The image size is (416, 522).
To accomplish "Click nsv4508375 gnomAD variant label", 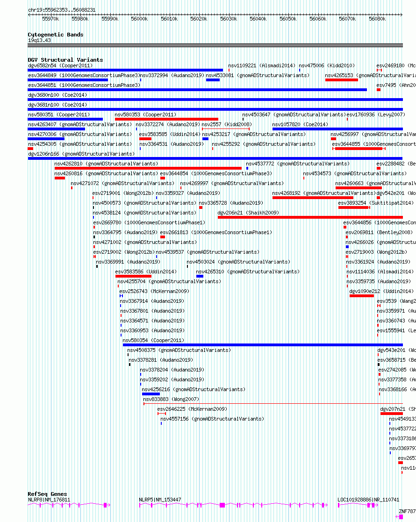I will click(179, 350).
